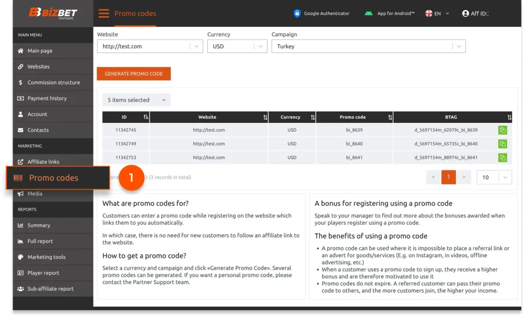
Task: Sort table by ID column arrows
Action: (146, 117)
